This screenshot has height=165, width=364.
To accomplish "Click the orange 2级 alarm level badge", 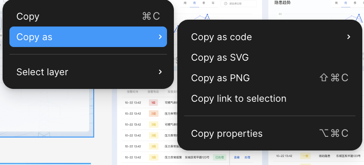I will coord(153,114).
